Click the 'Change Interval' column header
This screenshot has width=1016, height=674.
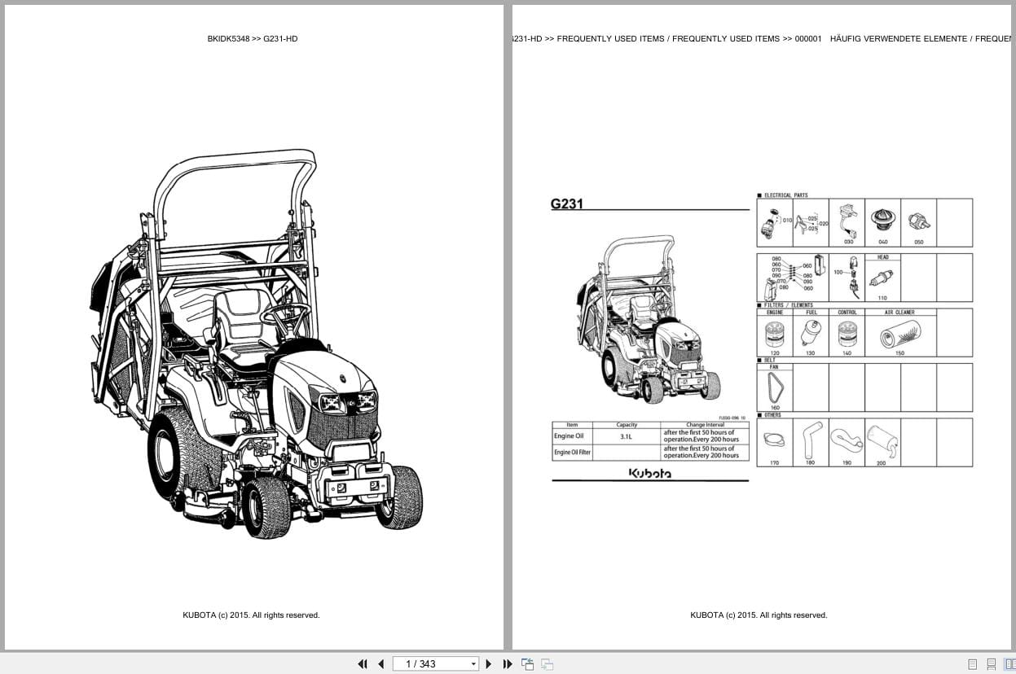pos(705,425)
